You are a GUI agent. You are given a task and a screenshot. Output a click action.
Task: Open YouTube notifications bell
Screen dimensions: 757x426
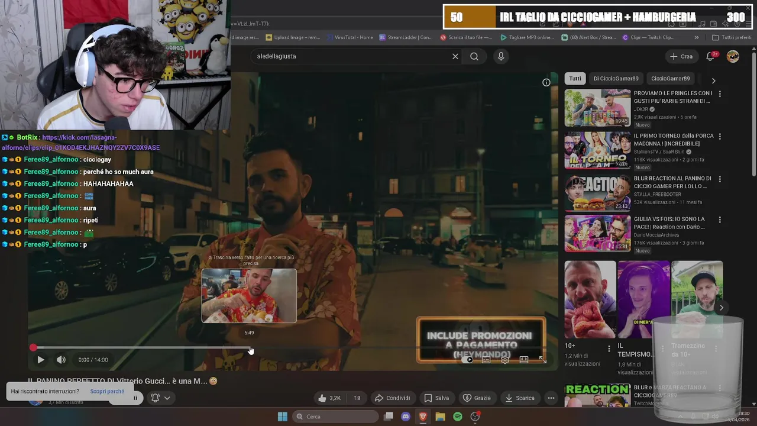710,56
